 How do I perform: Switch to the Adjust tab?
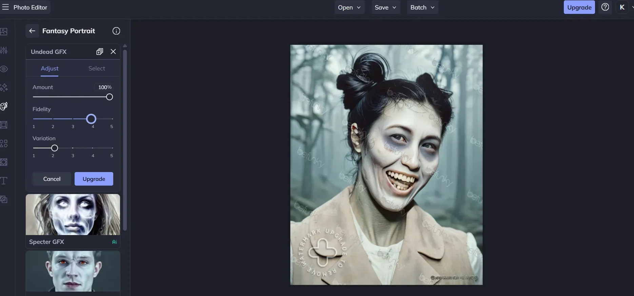[x=49, y=68]
